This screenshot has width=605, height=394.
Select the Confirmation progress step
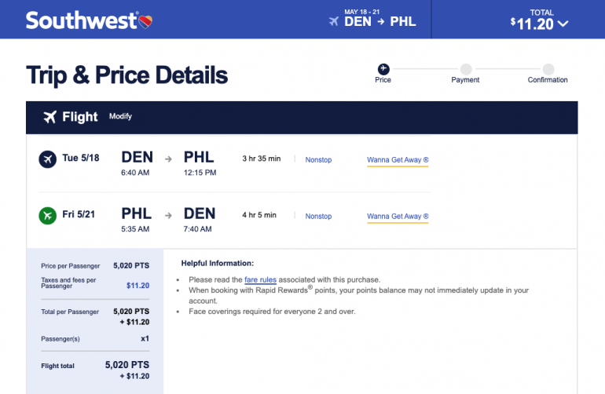tap(548, 69)
